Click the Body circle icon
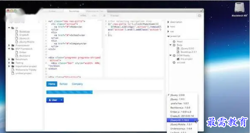 (174, 45)
